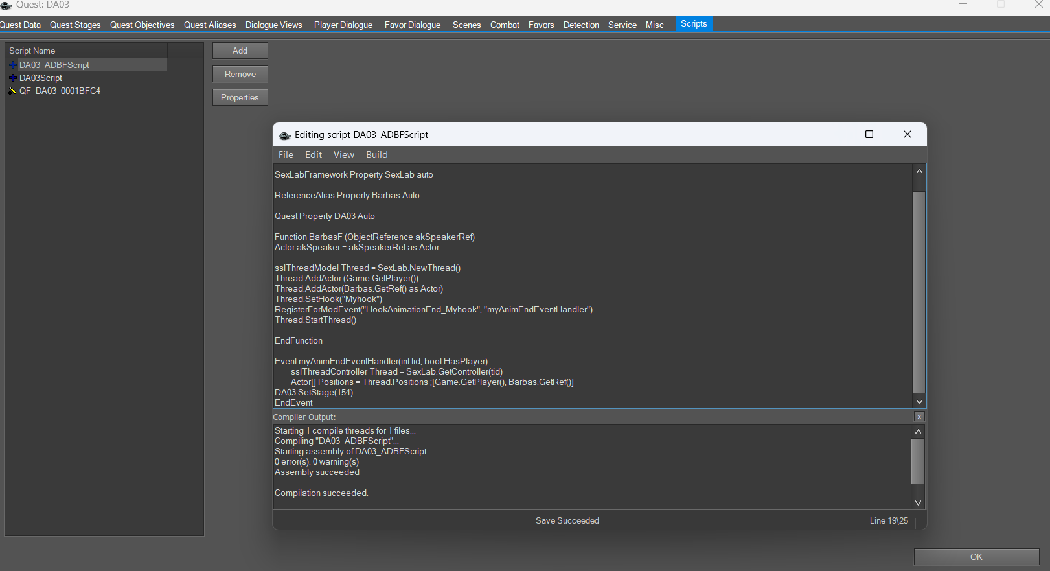Click 'Quest Property DA03 Auto' line
The width and height of the screenshot is (1050, 571).
(x=325, y=216)
